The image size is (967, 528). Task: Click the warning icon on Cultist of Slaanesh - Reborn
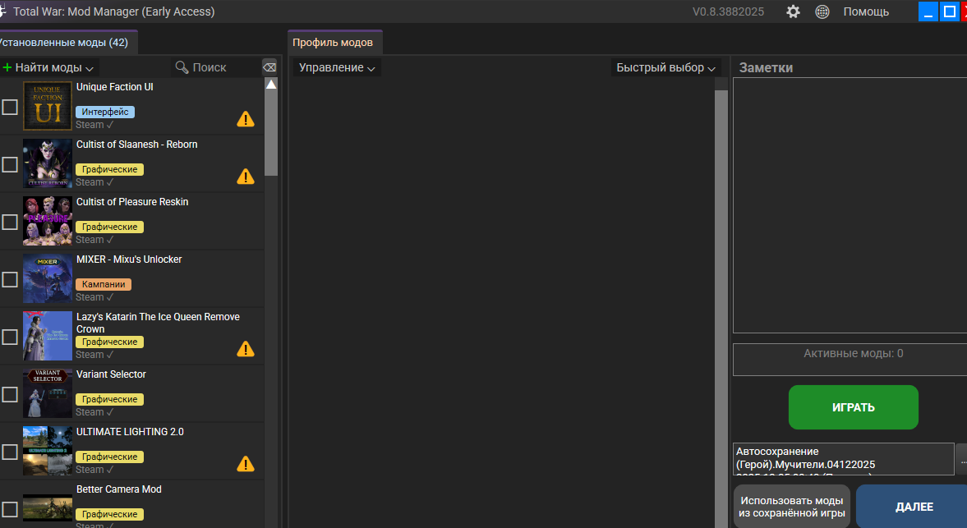pyautogui.click(x=246, y=177)
